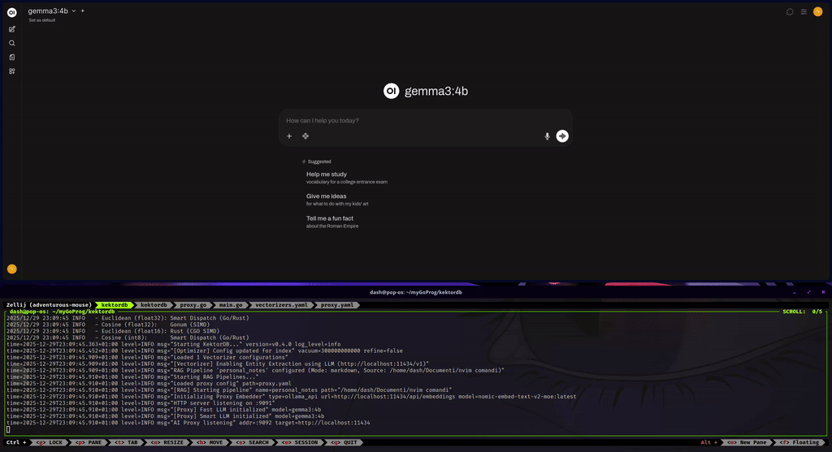Viewport: 832px width, 452px height.
Task: Switch to the second grey kektordb tab
Action: (154, 305)
